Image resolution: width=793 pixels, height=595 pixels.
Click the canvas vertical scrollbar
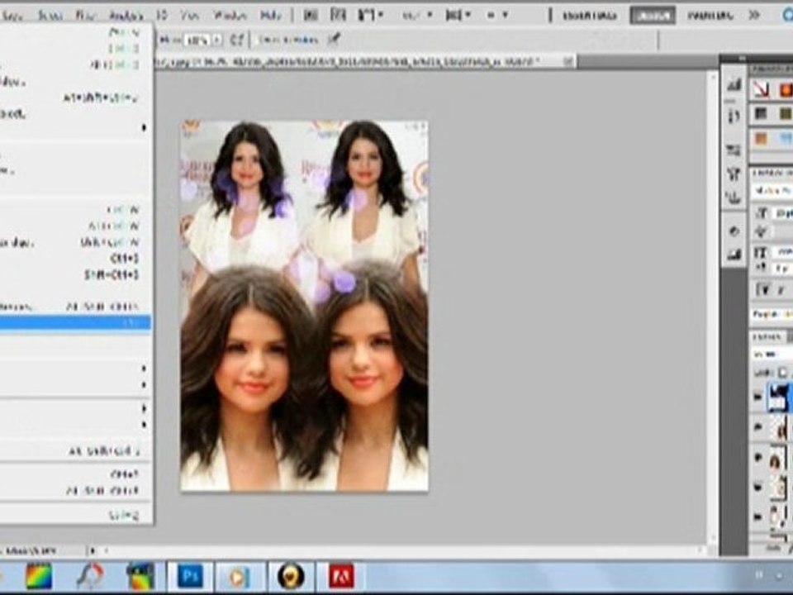(x=713, y=308)
